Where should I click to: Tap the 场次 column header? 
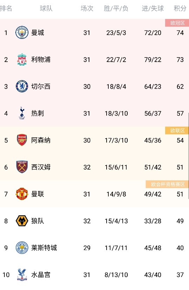click(87, 8)
